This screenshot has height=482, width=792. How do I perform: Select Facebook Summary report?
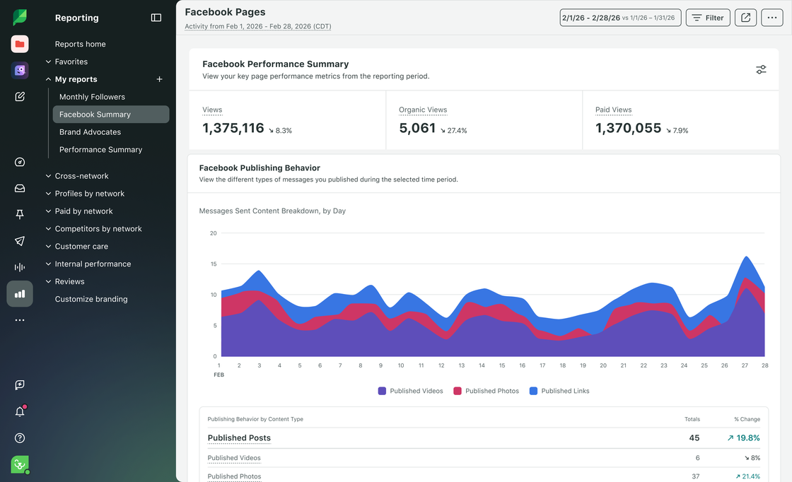tap(110, 114)
